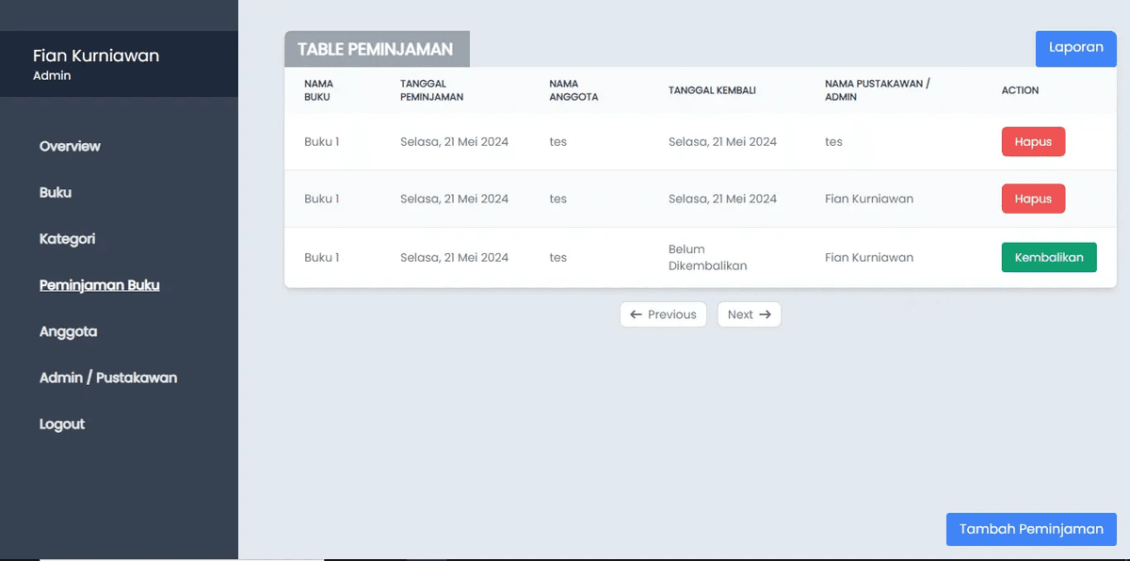Click the left arrow icon on Previous

click(x=637, y=314)
